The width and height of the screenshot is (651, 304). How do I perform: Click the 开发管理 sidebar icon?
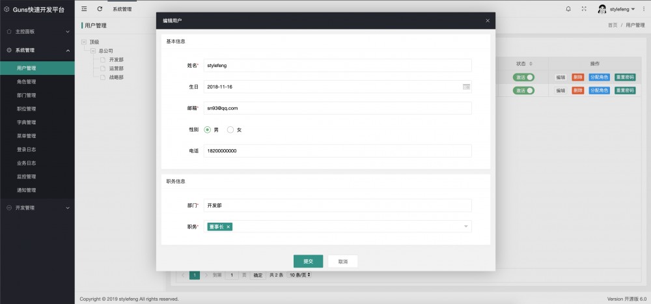[x=9, y=208]
